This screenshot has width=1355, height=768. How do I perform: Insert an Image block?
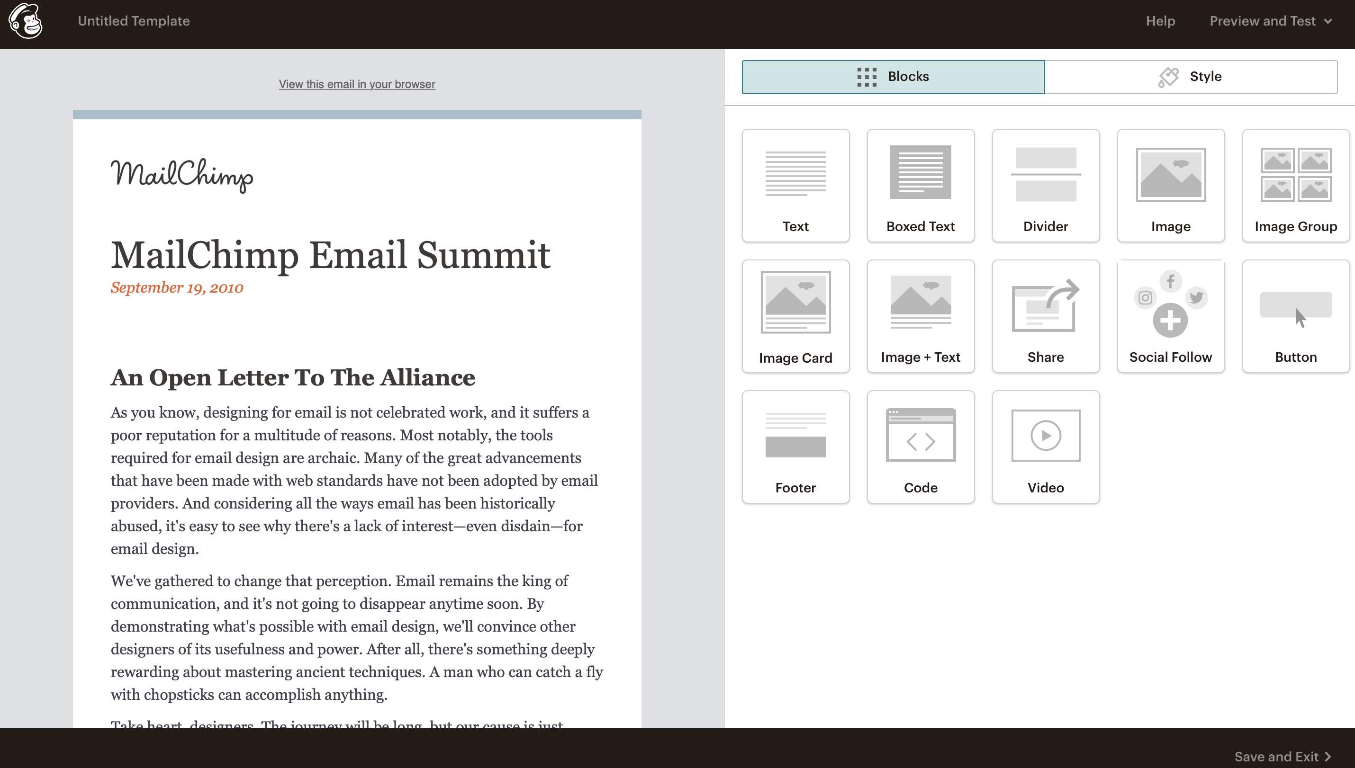pyautogui.click(x=1171, y=186)
